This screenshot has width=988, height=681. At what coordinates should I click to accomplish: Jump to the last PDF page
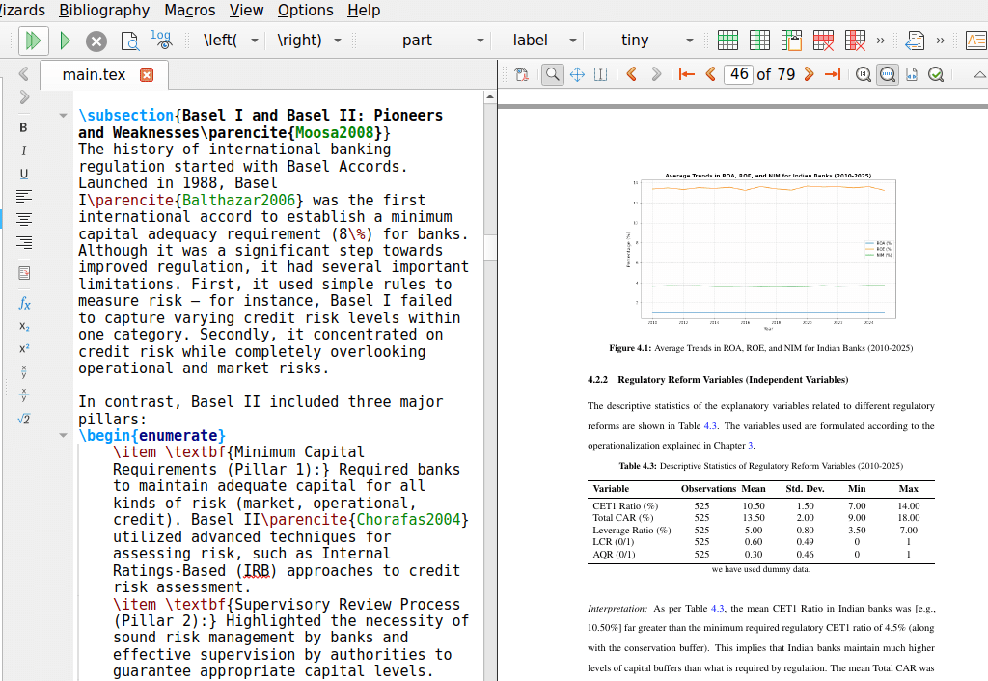point(833,74)
